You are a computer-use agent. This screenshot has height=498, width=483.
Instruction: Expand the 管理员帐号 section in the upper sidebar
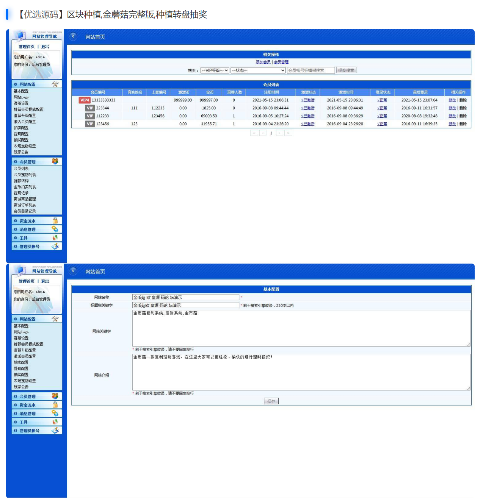tap(30, 247)
